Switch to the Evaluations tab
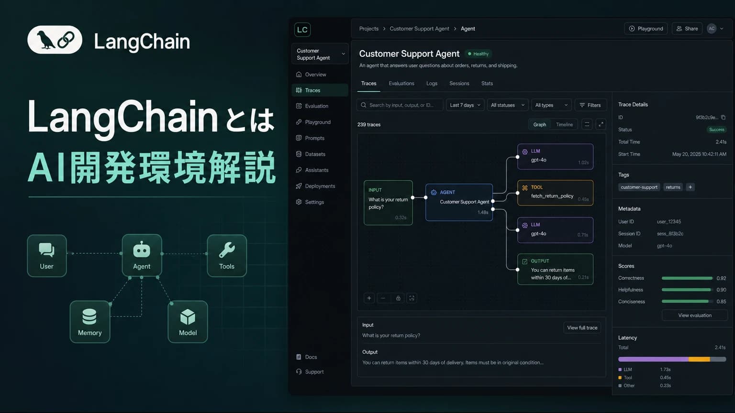This screenshot has height=413, width=735. coord(401,84)
